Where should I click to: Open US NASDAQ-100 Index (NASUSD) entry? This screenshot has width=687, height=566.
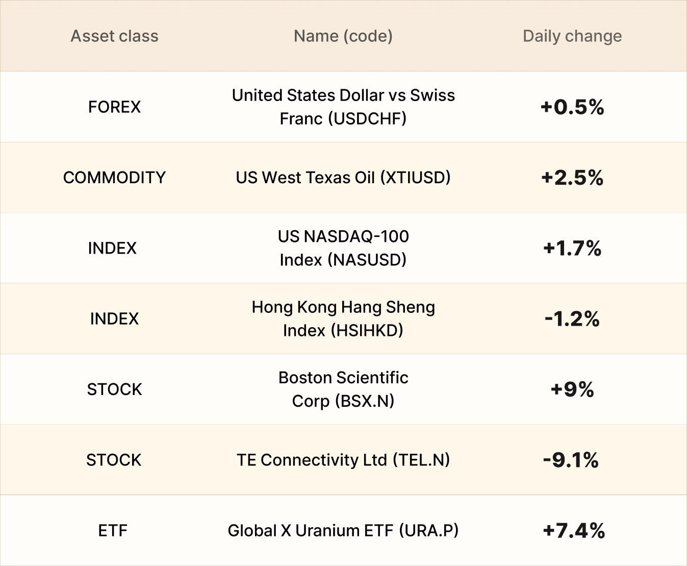click(343, 248)
